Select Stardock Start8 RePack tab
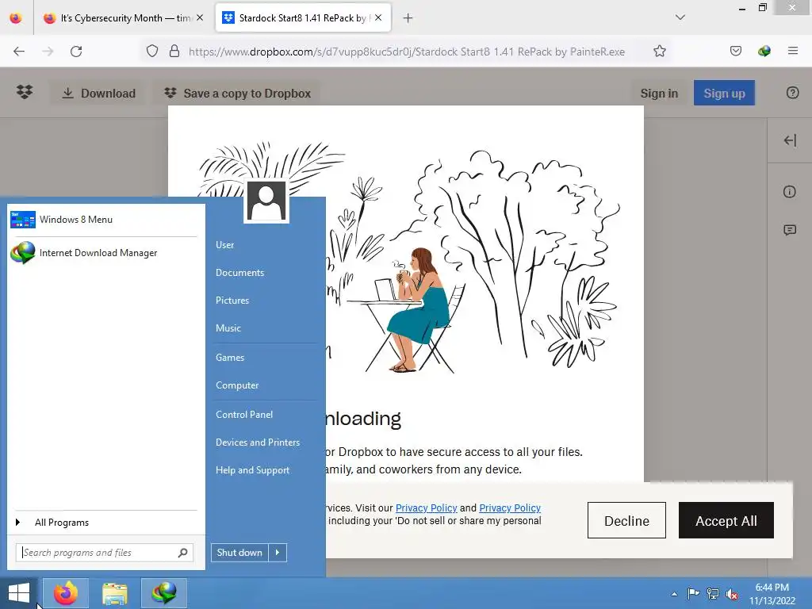812x609 pixels. click(x=303, y=18)
